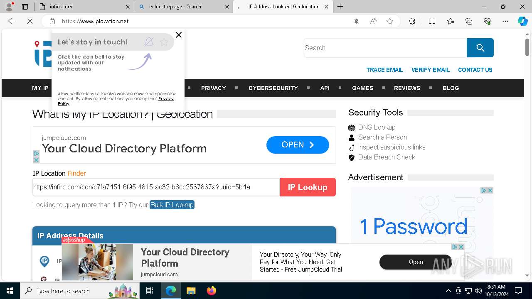Open the MY IP menu item

(x=40, y=88)
